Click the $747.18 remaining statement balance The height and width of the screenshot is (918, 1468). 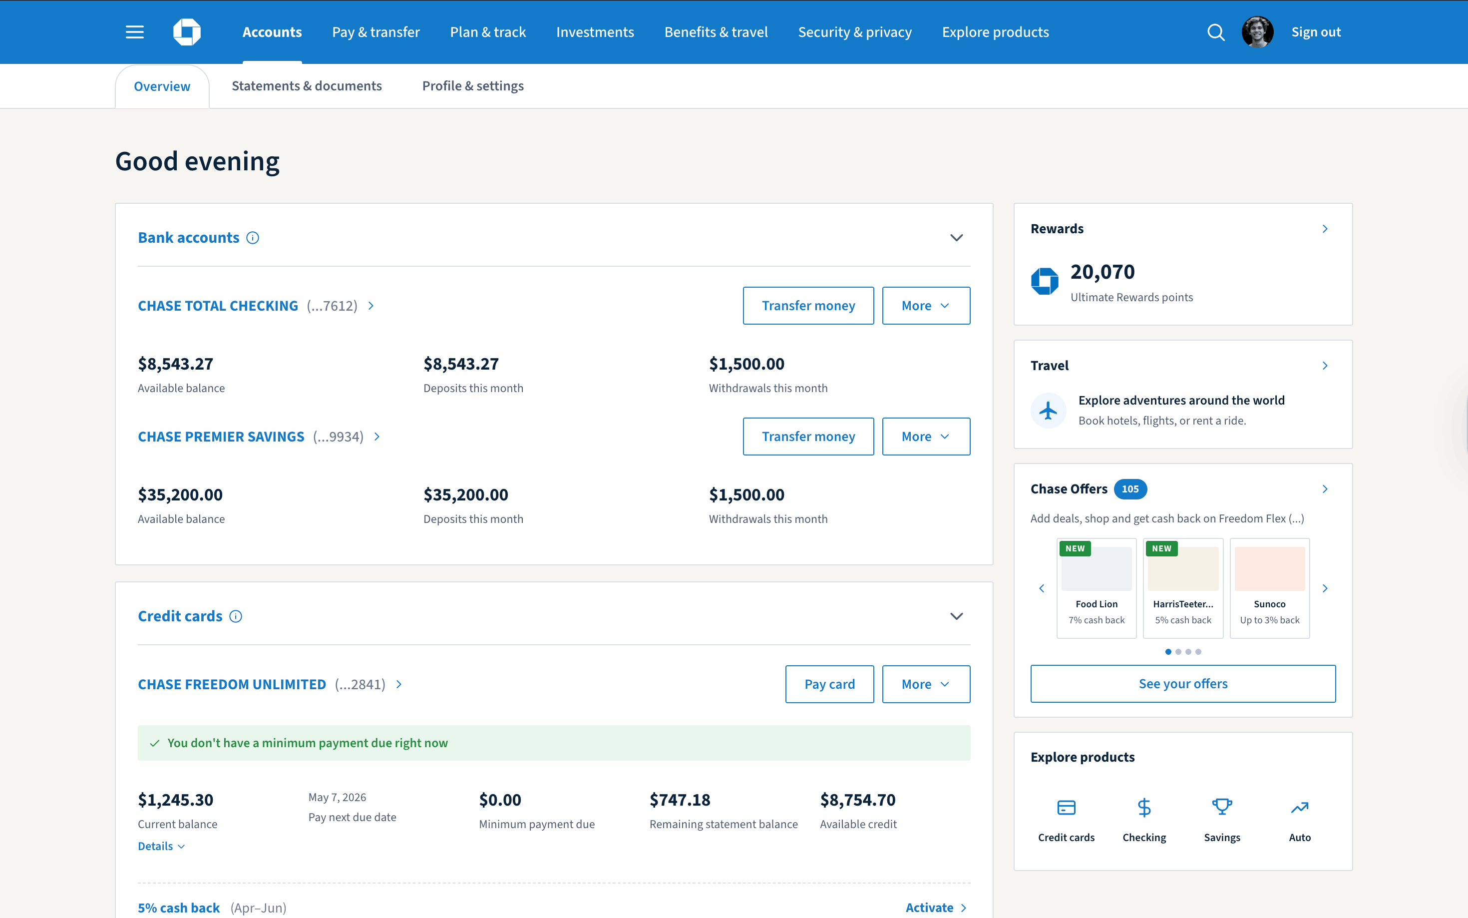point(680,800)
